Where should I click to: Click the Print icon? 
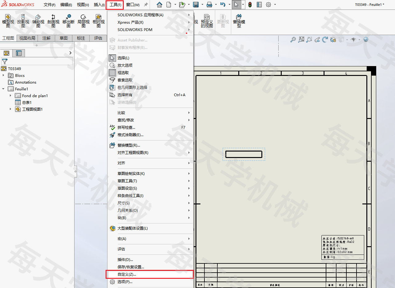[209, 5]
